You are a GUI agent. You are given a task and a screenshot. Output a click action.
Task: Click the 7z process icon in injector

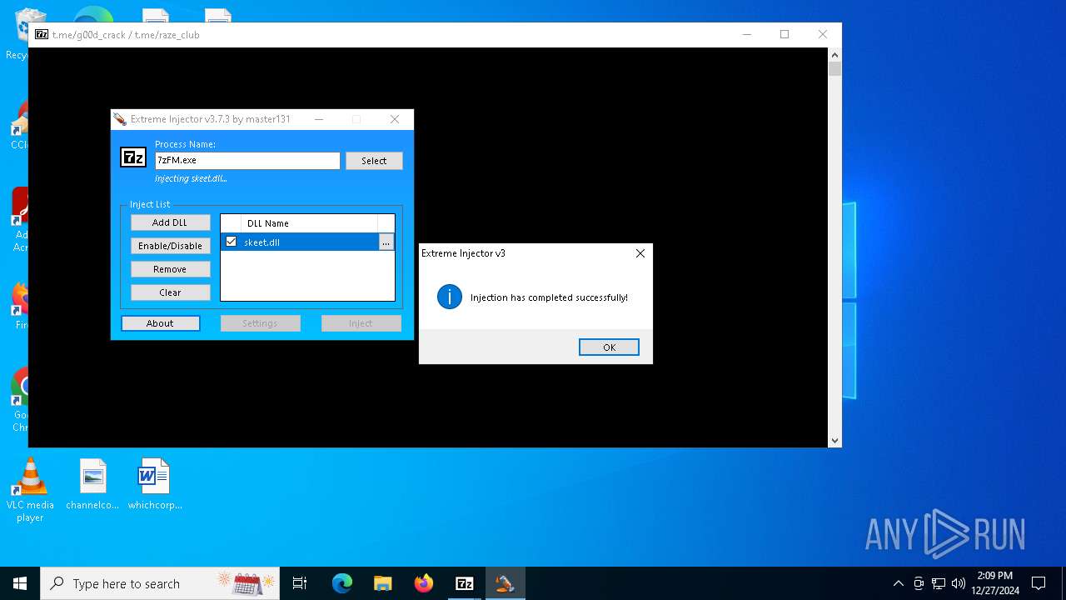133,157
